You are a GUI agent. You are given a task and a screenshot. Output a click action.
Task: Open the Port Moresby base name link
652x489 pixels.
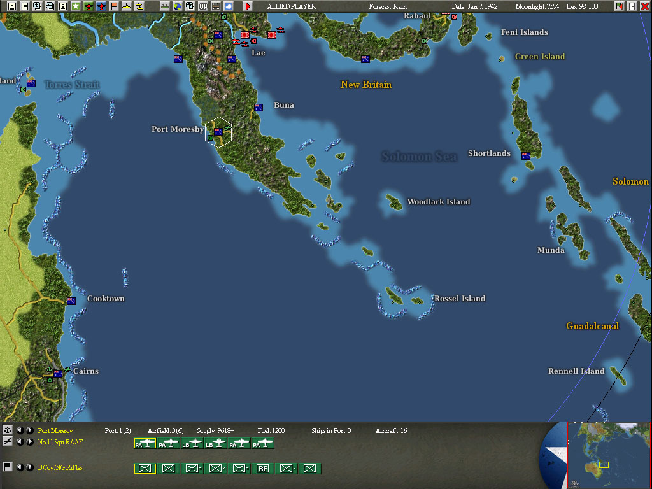pos(55,430)
